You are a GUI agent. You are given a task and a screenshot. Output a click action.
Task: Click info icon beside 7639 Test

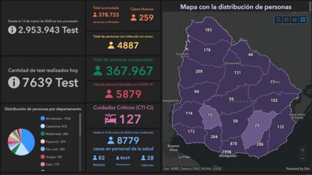tap(14, 82)
